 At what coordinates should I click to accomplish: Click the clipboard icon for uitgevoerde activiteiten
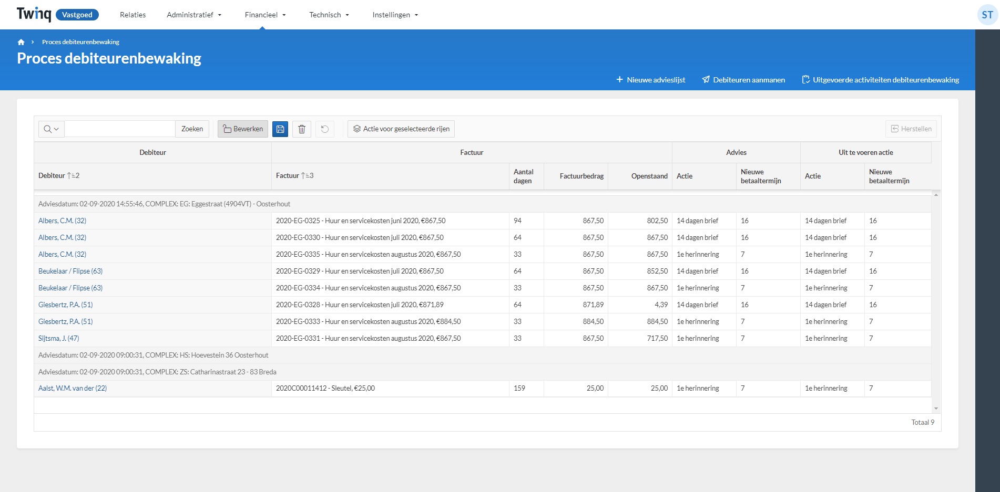pos(805,79)
